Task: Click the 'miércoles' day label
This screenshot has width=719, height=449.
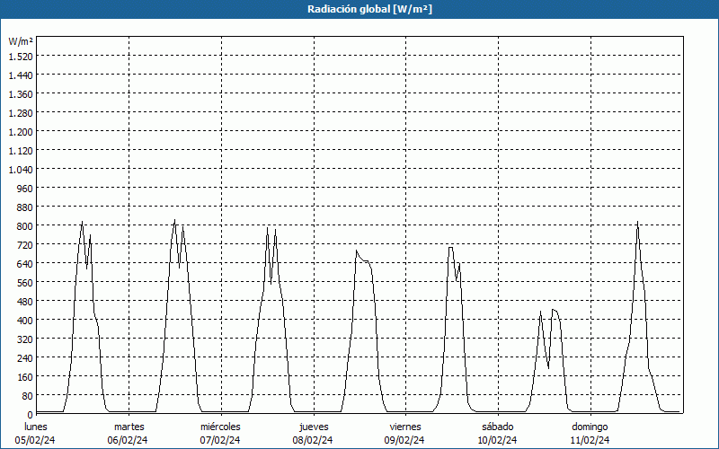Action: point(220,427)
